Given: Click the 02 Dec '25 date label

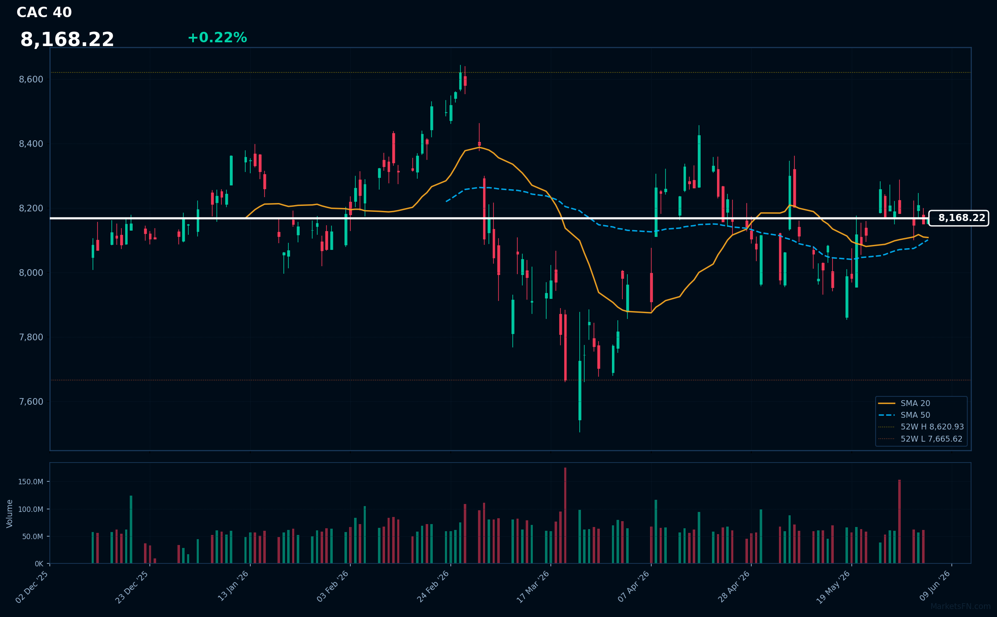Looking at the screenshot, I should pyautogui.click(x=32, y=587).
